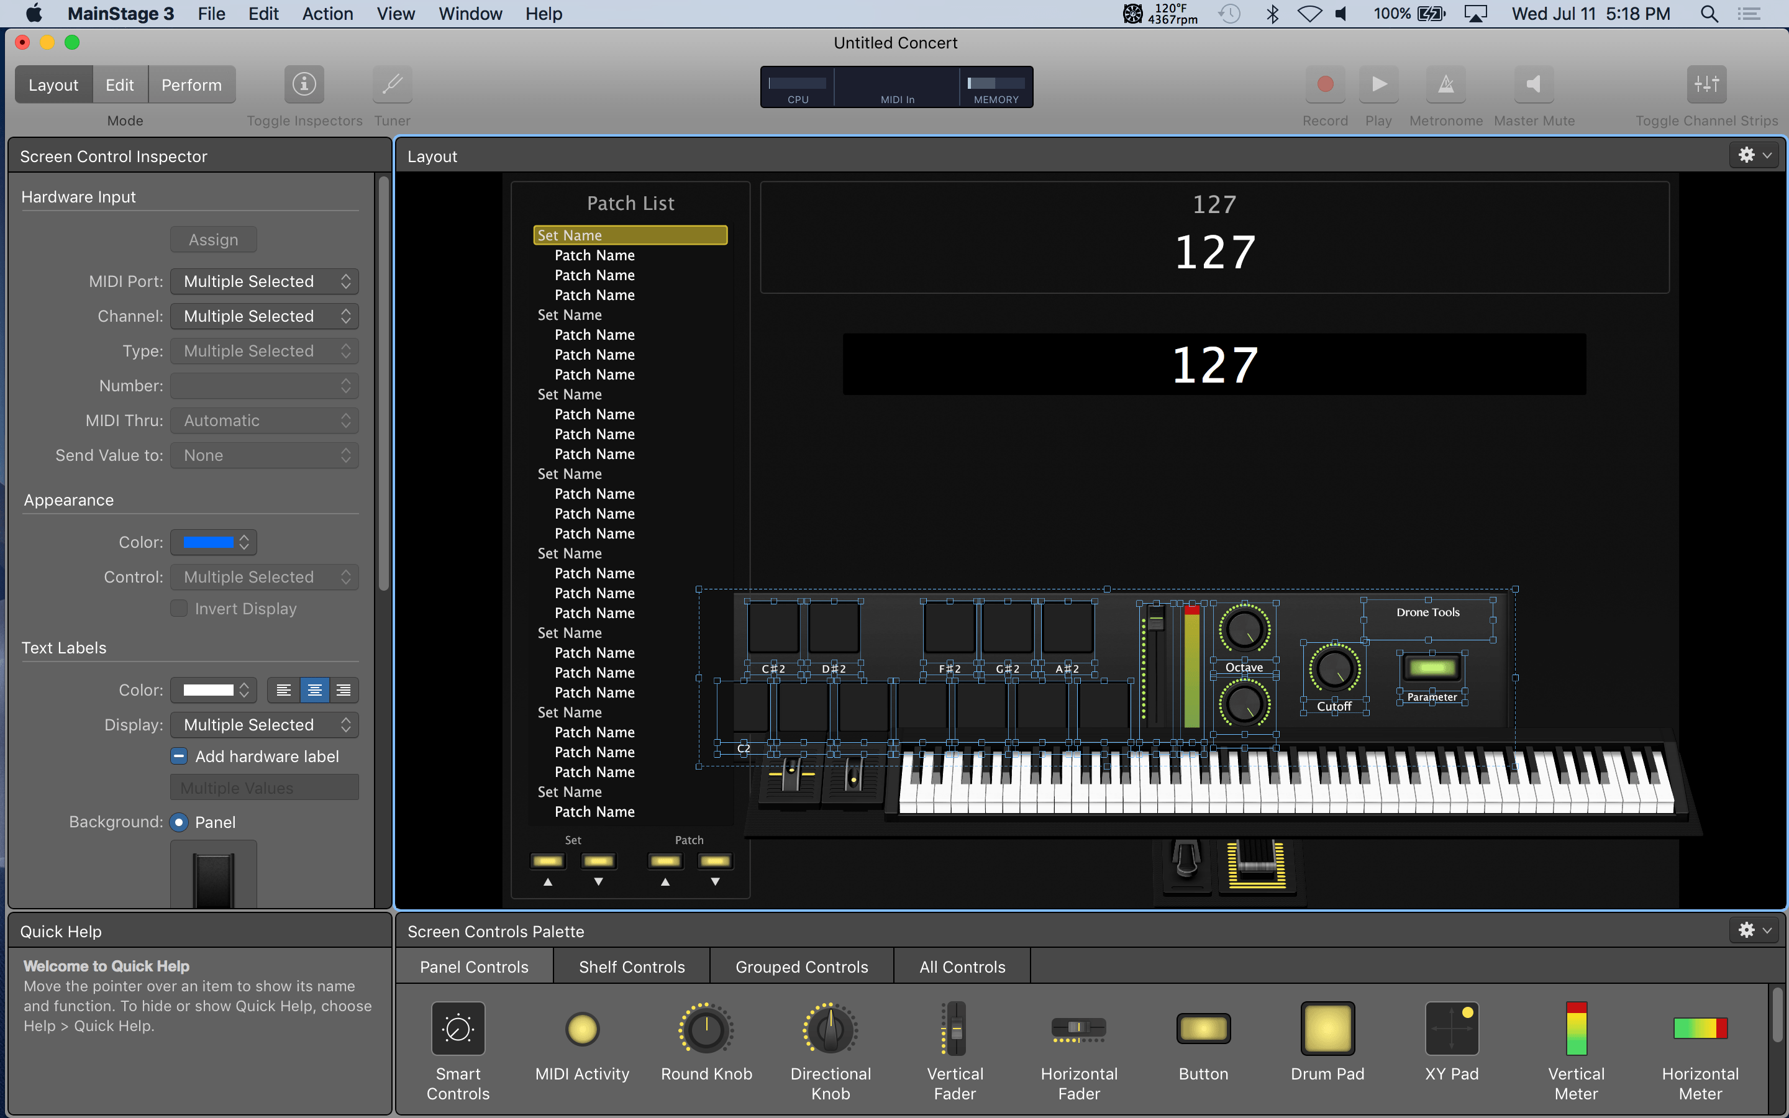The width and height of the screenshot is (1789, 1118).
Task: Click the green Parameter button in layout
Action: coord(1432,668)
